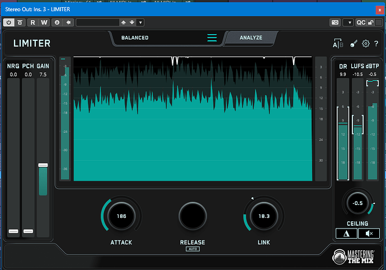This screenshot has height=270, width=386.
Task: Click the ATTACK knob showing 186
Action: click(121, 216)
